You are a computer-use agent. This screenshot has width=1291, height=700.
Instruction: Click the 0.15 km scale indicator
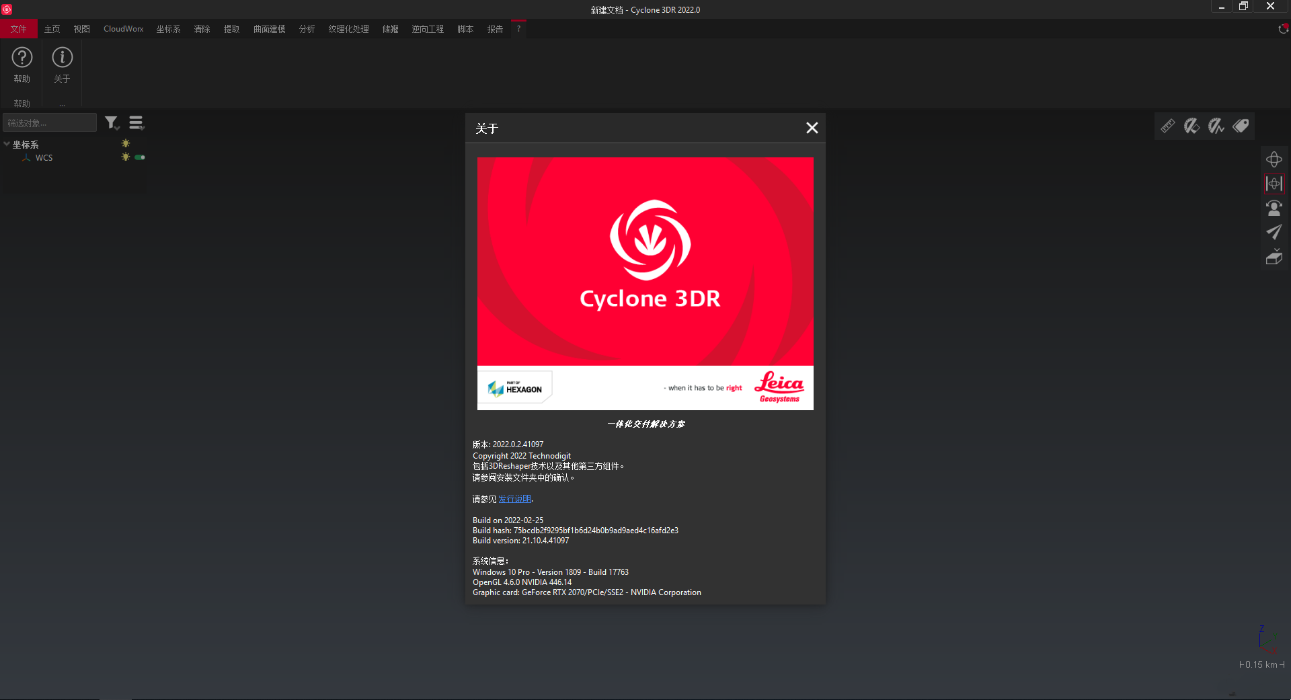coord(1262,664)
